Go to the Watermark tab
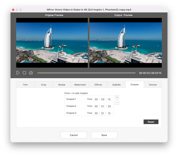The image size is (178, 156). (x=80, y=85)
